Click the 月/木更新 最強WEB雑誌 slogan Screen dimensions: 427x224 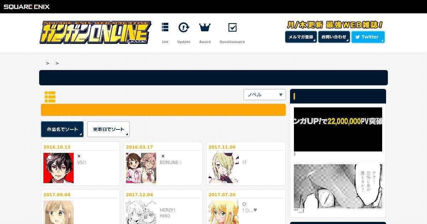click(335, 25)
